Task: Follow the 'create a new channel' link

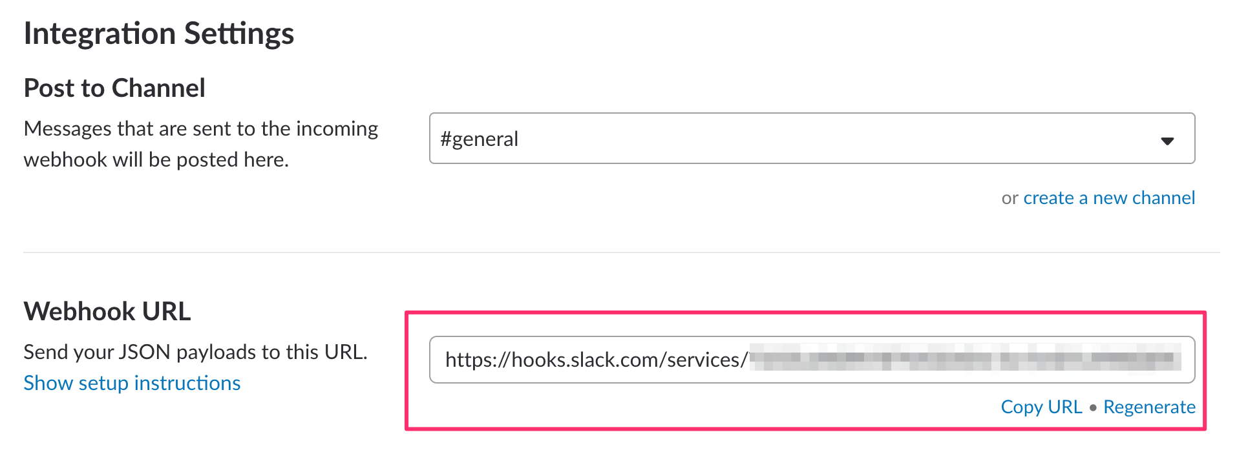Action: [1109, 198]
